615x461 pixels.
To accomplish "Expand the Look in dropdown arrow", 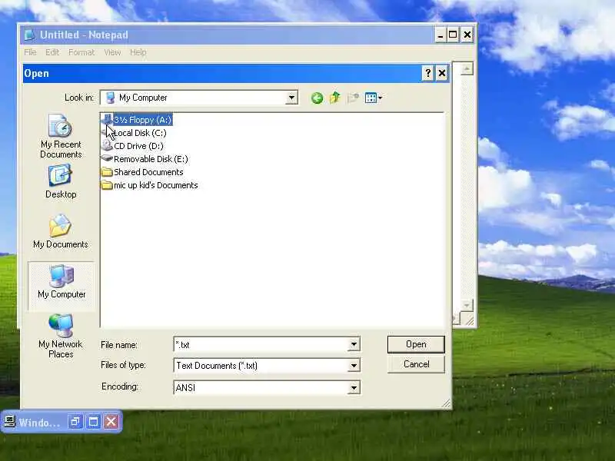I will point(291,98).
